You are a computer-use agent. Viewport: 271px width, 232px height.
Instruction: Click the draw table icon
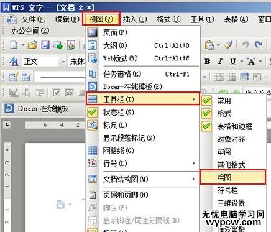[14, 77]
